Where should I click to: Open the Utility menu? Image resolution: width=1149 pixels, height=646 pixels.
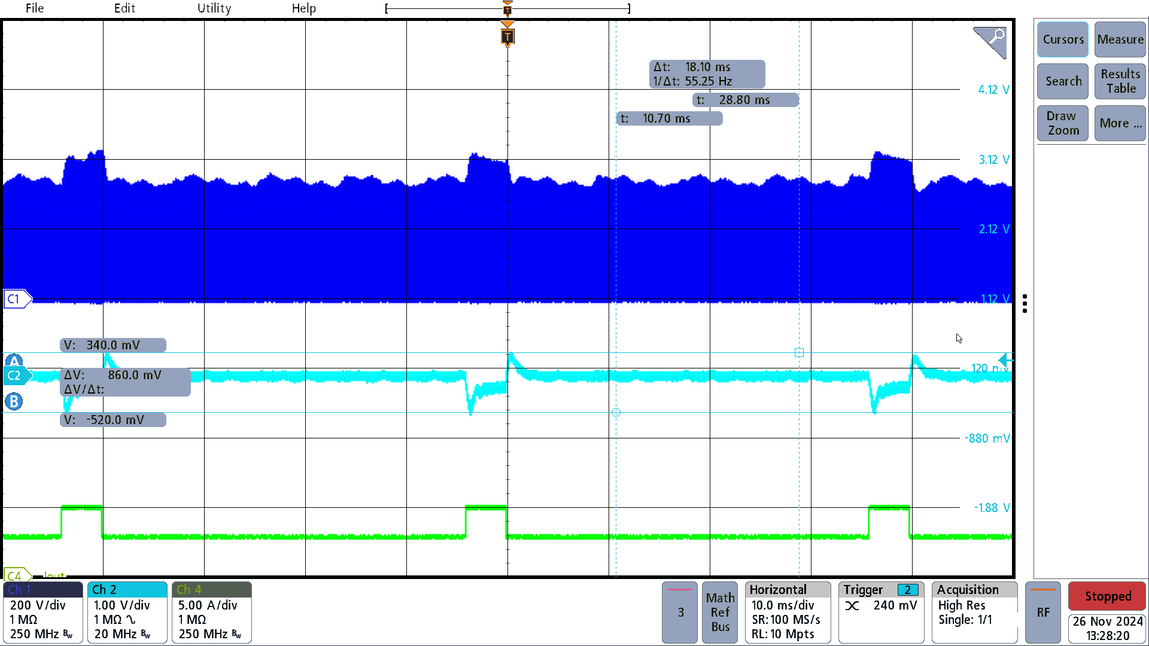[x=214, y=8]
